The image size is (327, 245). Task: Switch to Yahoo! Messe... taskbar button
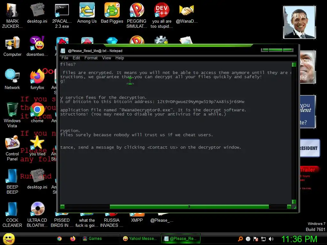pos(140,239)
